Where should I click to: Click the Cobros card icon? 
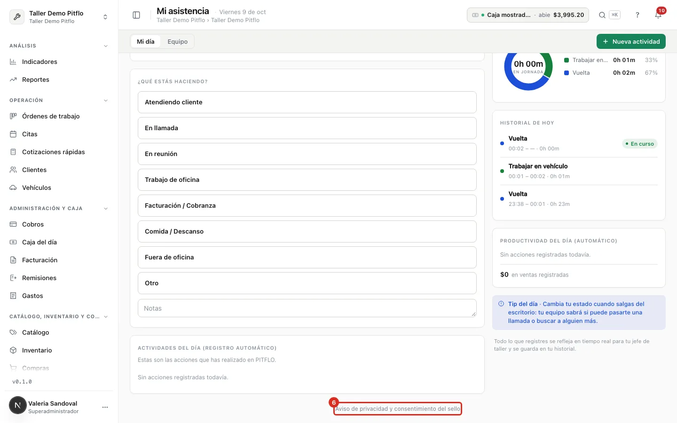coord(13,224)
